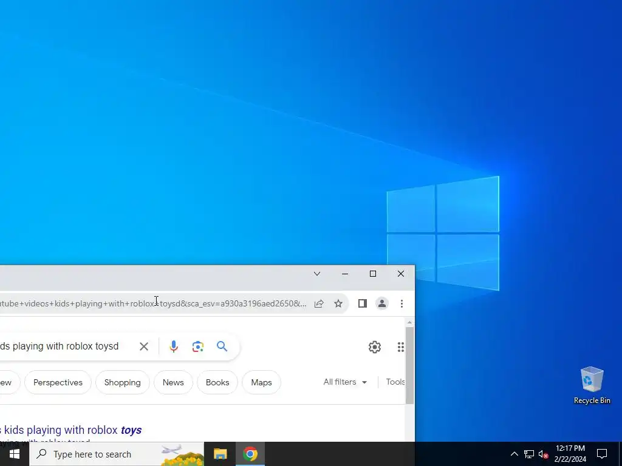
Task: Click the Chrome taskbar icon
Action: [250, 454]
